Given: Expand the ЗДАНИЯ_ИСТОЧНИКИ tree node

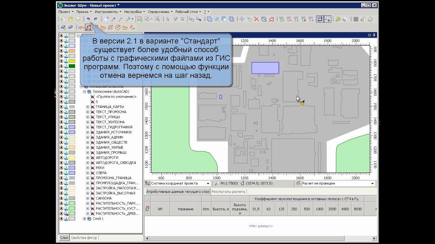Looking at the screenshot, I should coord(88,132).
